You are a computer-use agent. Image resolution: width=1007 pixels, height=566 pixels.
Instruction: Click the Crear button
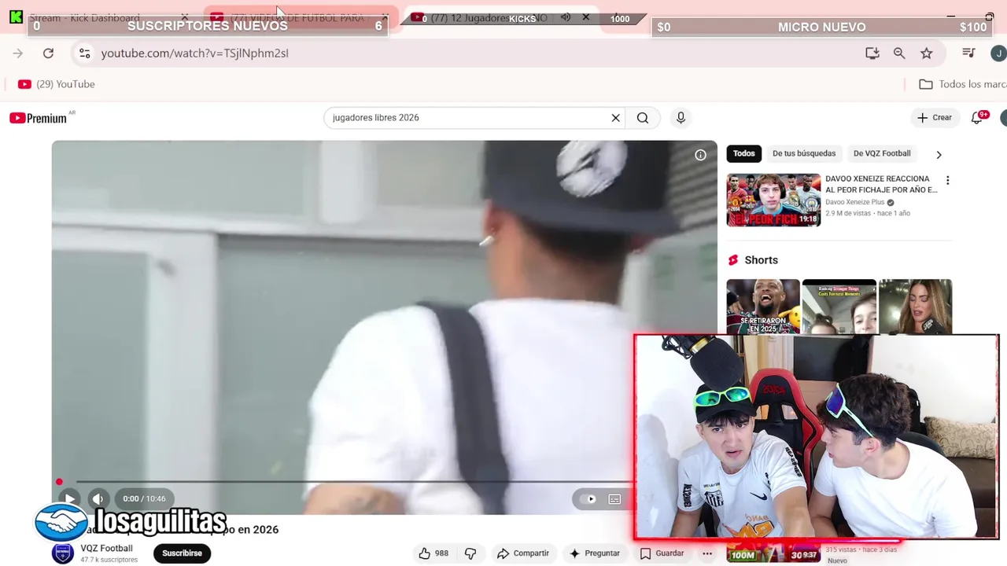tap(935, 118)
